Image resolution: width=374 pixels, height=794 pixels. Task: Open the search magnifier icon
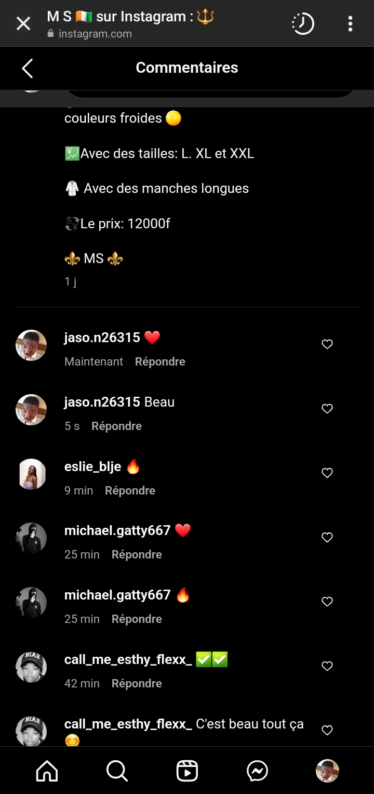(117, 771)
